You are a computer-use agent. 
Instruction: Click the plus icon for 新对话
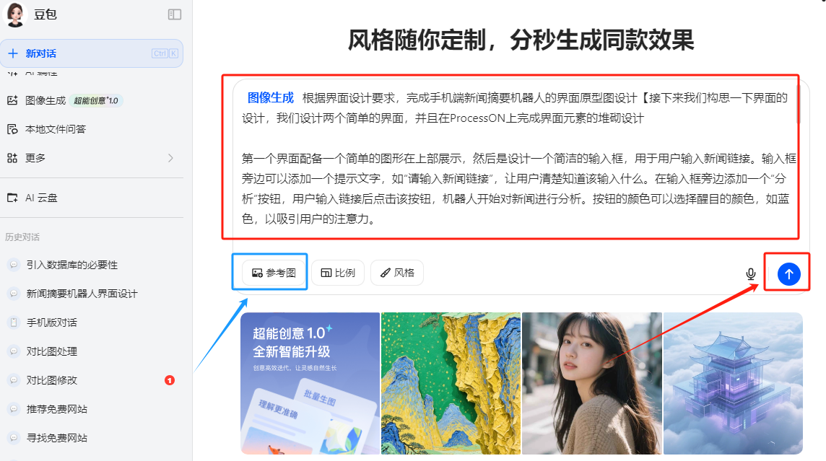point(13,53)
